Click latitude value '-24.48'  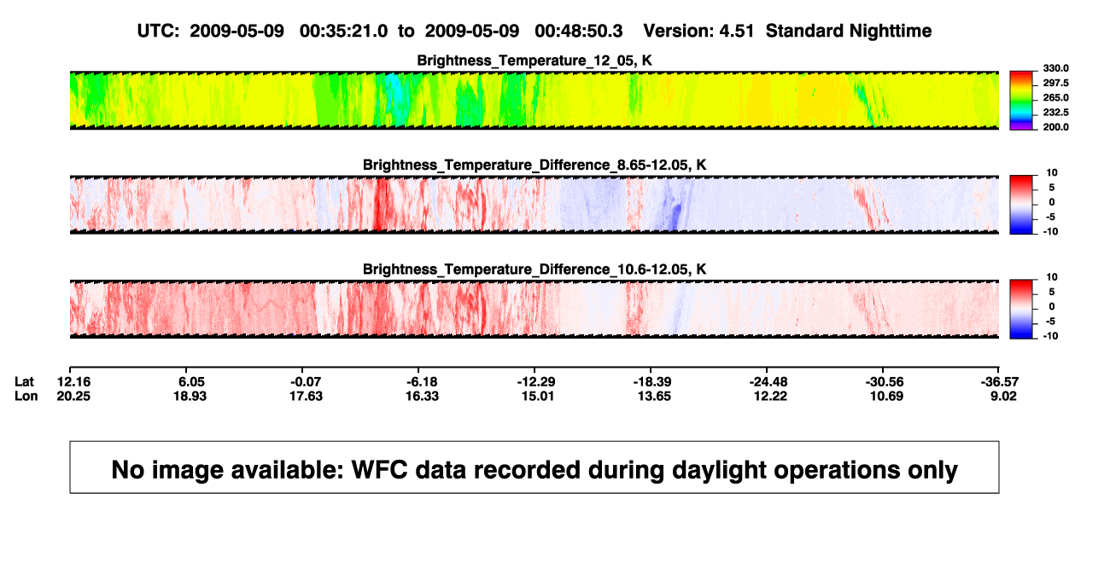[768, 380]
